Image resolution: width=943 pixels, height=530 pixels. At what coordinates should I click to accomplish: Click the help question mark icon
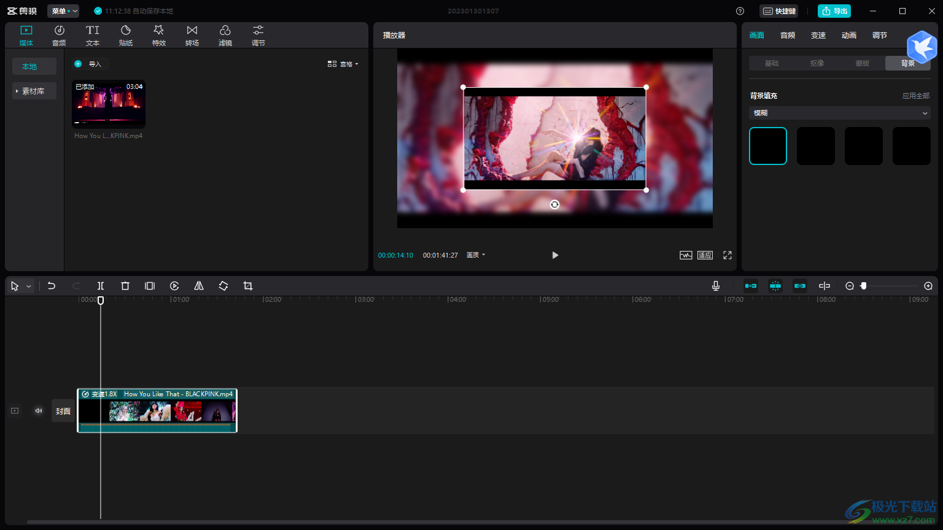point(740,11)
